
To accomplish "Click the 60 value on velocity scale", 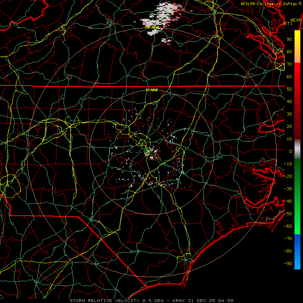I will pyautogui.click(x=289, y=76).
